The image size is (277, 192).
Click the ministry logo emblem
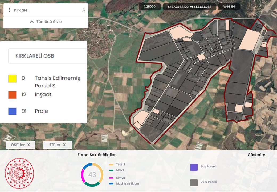19,174
